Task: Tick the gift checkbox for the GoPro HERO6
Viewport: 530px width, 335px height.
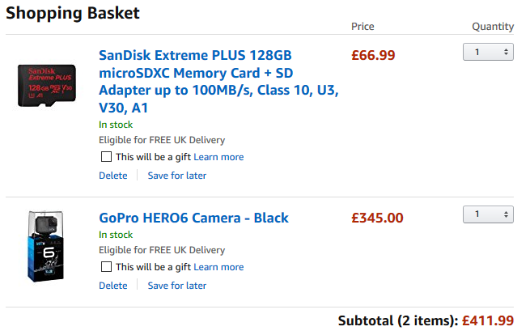Action: pos(106,267)
